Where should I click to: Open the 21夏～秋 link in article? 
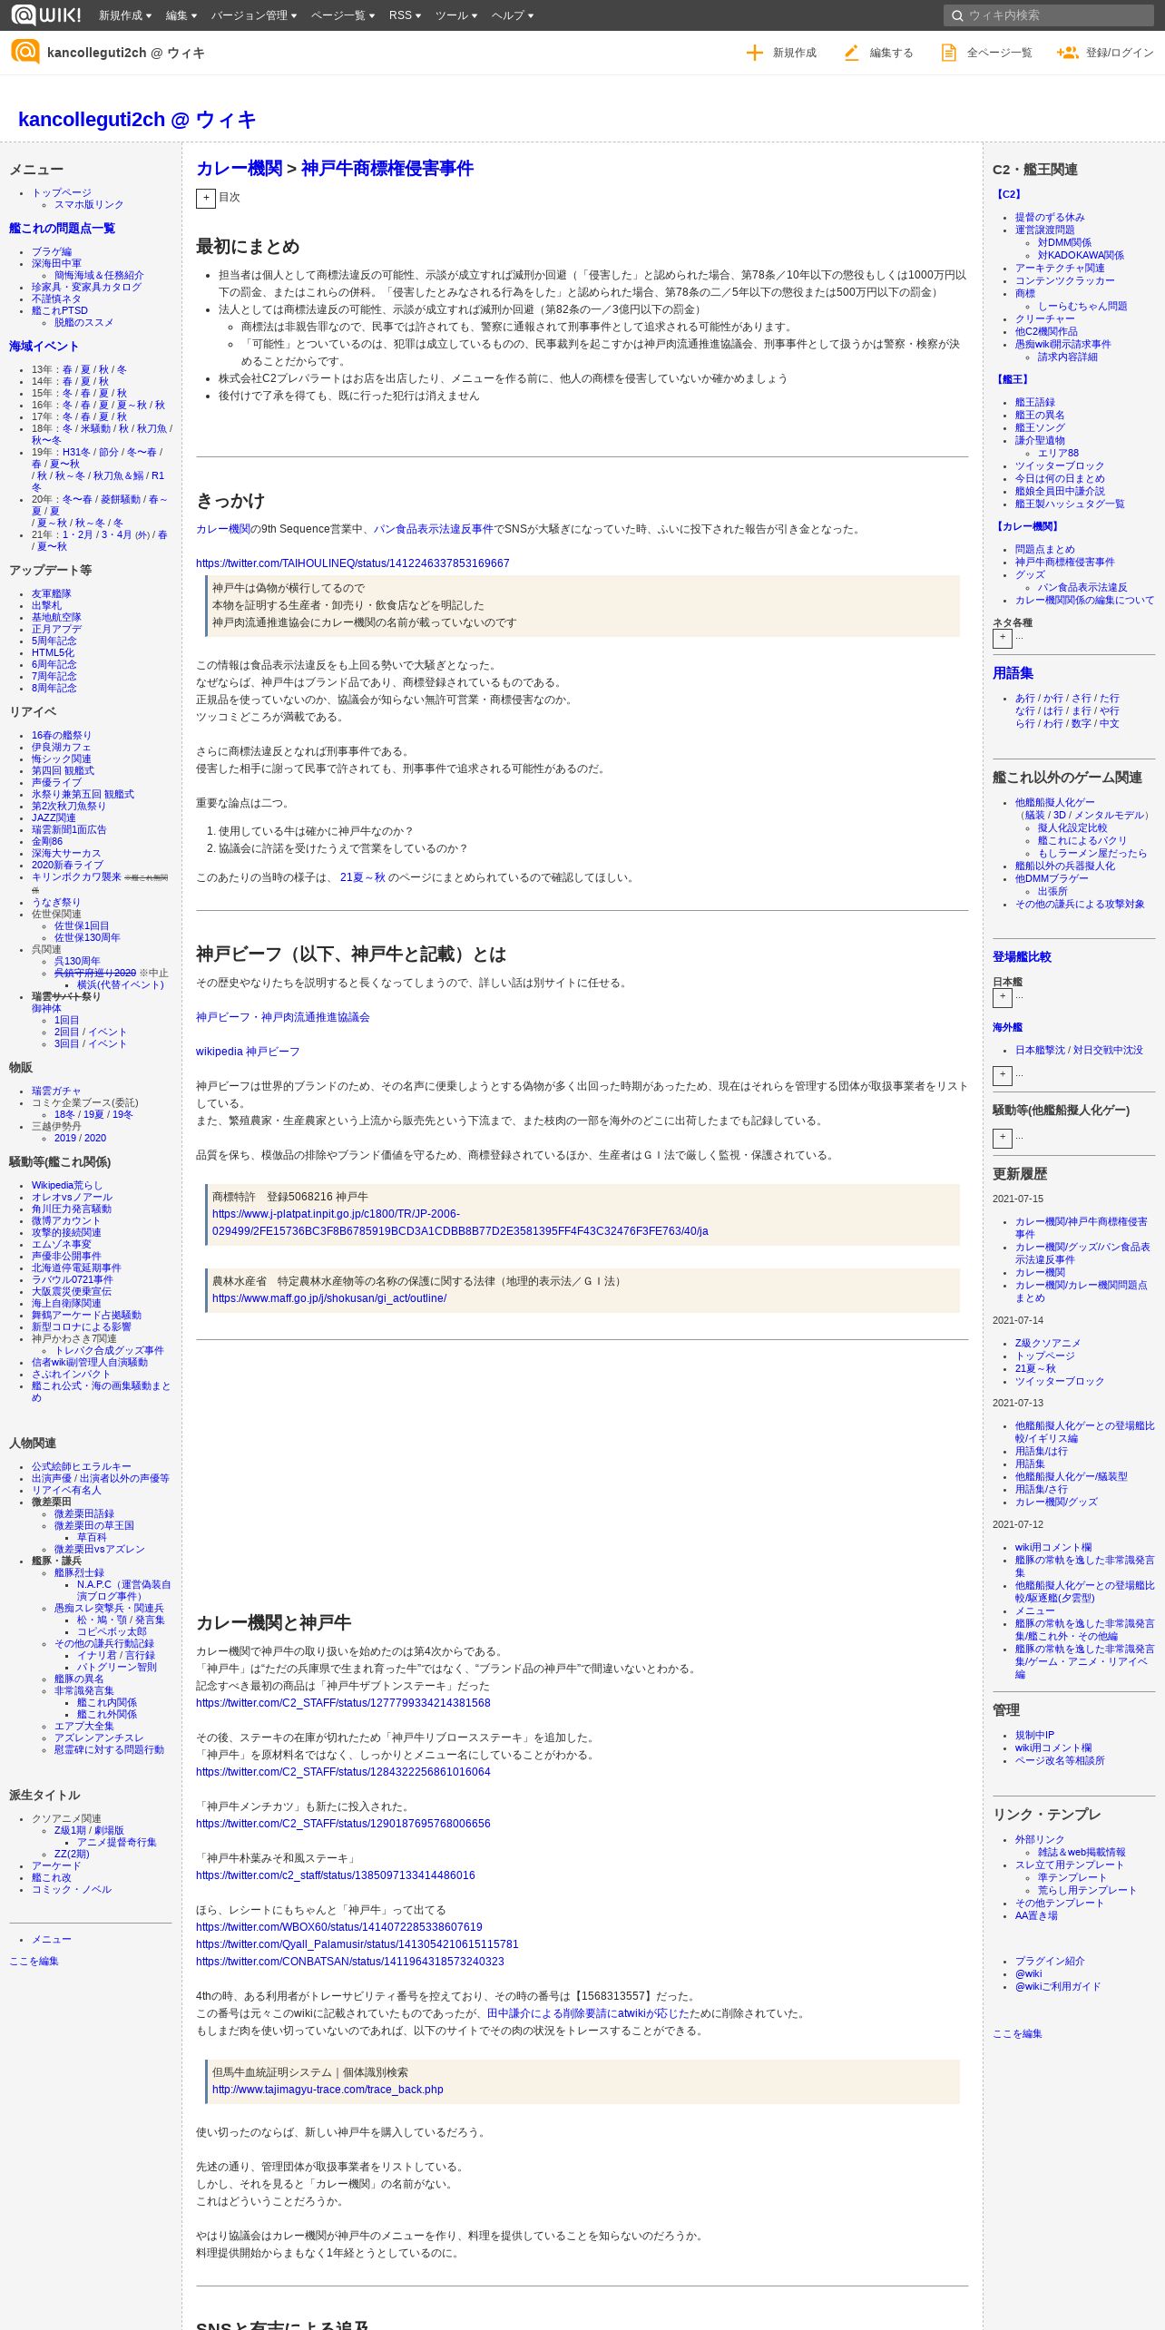click(x=363, y=876)
